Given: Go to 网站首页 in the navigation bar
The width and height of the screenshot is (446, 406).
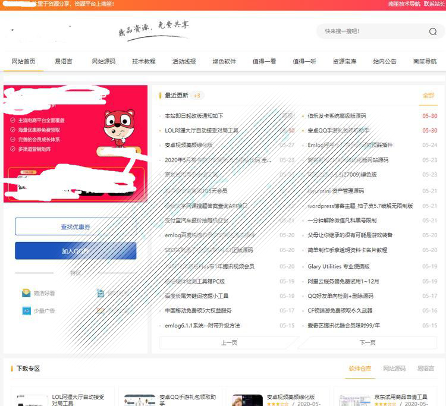Looking at the screenshot, I should (24, 61).
